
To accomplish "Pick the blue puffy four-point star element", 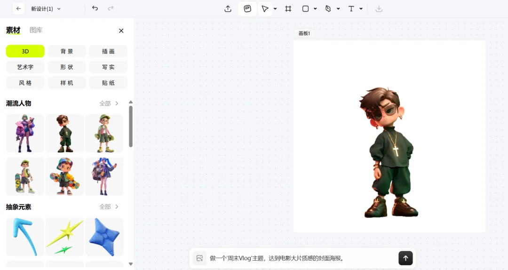I will 104,237.
